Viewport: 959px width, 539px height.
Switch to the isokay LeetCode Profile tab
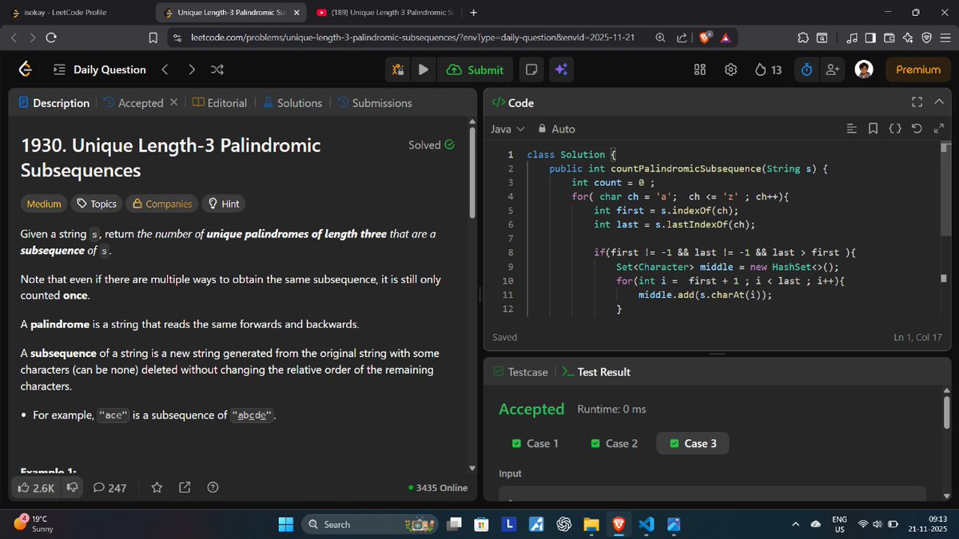point(76,13)
